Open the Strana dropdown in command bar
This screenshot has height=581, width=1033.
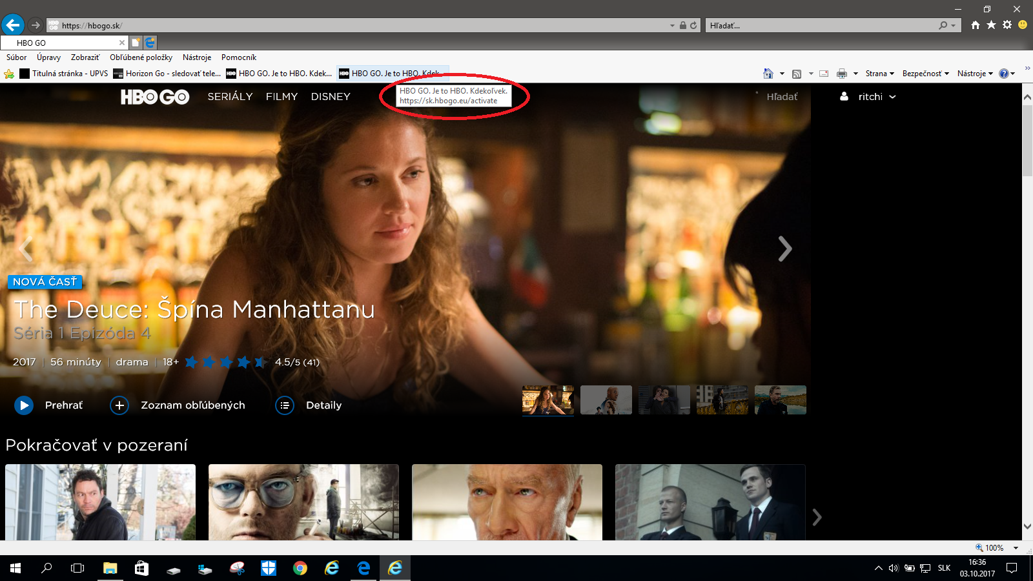880,74
